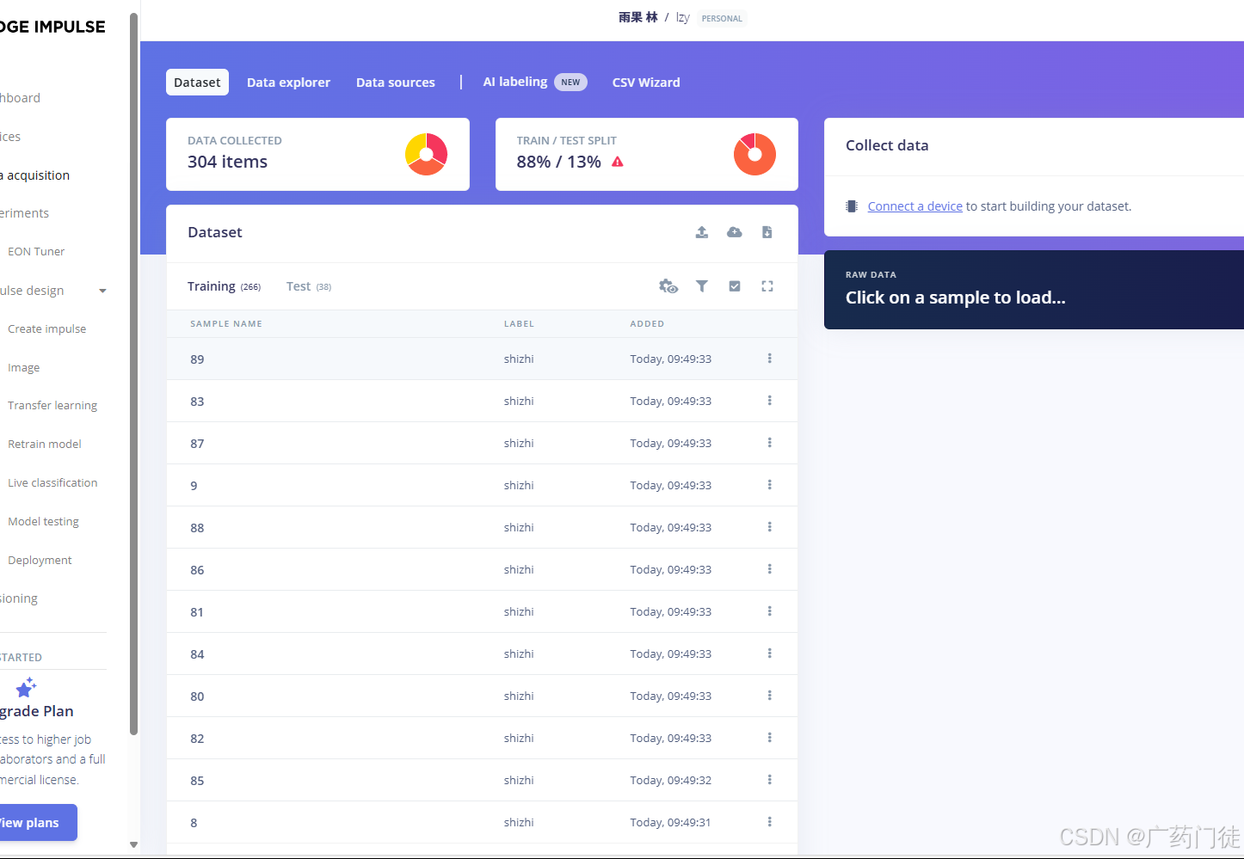Open the dataset view settings gear-eye icon
This screenshot has width=1244, height=859.
[x=668, y=286]
